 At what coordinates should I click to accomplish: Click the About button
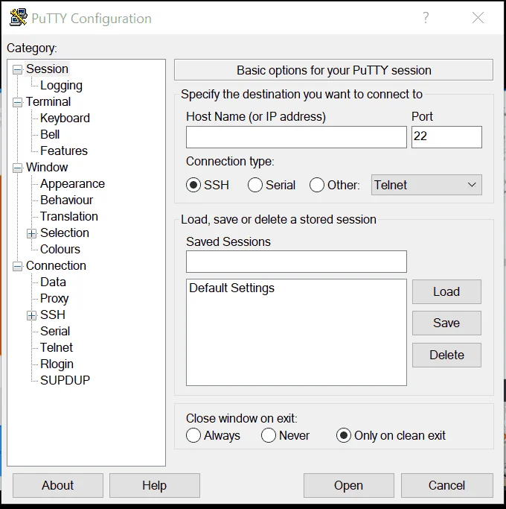tap(58, 485)
